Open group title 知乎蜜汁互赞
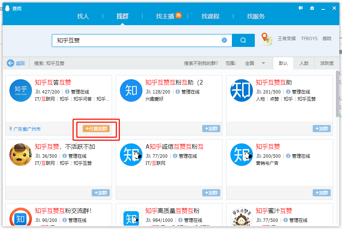Screen dimensions: 342x229 274,211
